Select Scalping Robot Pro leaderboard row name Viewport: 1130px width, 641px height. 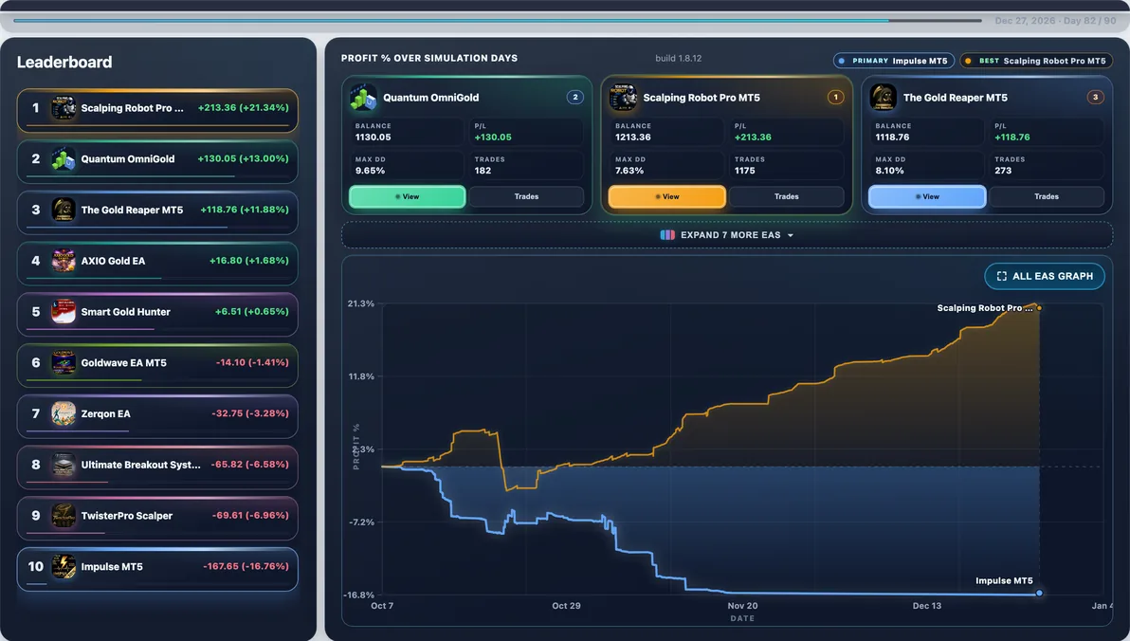(x=132, y=108)
